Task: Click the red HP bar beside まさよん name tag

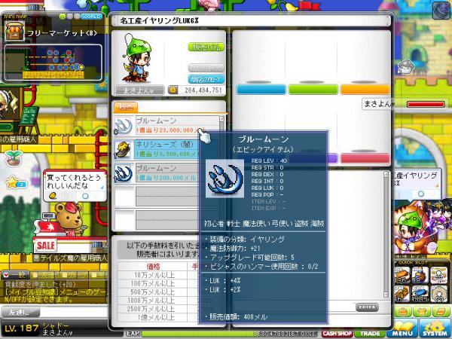Action: [426, 104]
